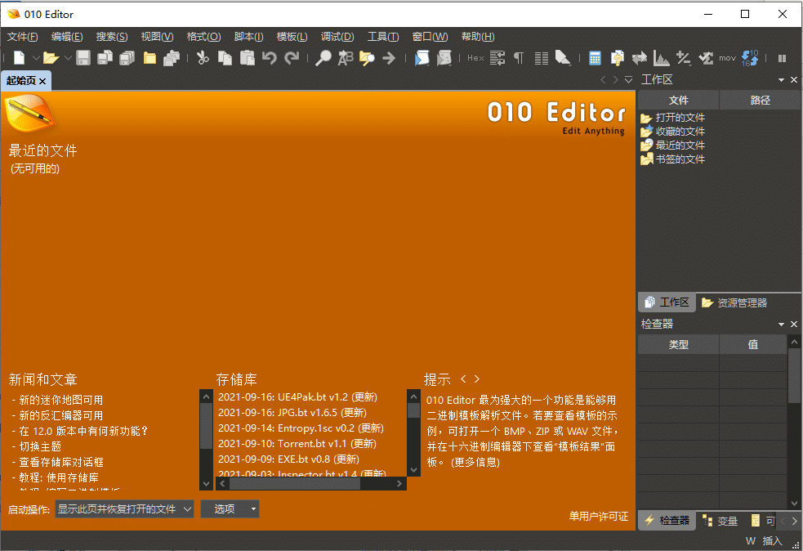This screenshot has width=803, height=551.
Task: Click the Undo arrow icon
Action: coord(270,58)
